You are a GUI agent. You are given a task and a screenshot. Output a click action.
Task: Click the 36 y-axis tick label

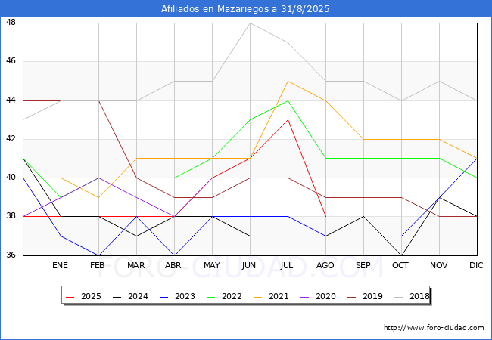(11, 255)
